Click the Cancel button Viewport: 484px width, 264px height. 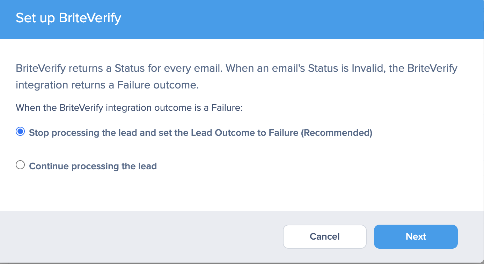324,236
